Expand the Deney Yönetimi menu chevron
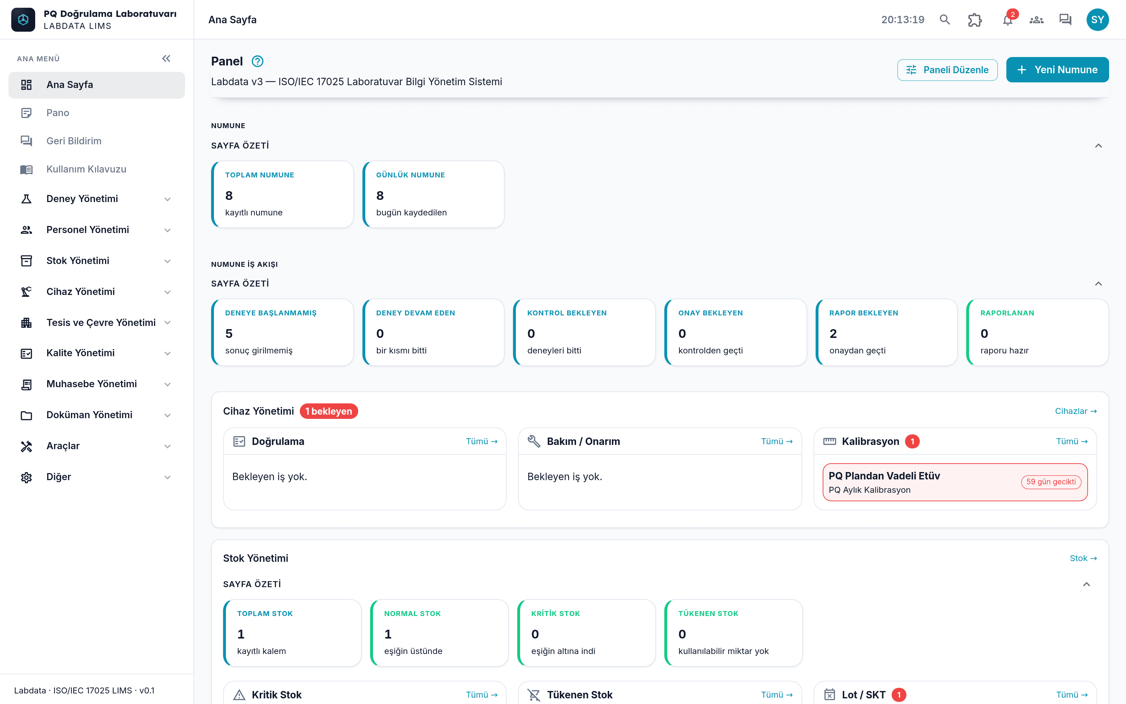The width and height of the screenshot is (1126, 704). (167, 199)
